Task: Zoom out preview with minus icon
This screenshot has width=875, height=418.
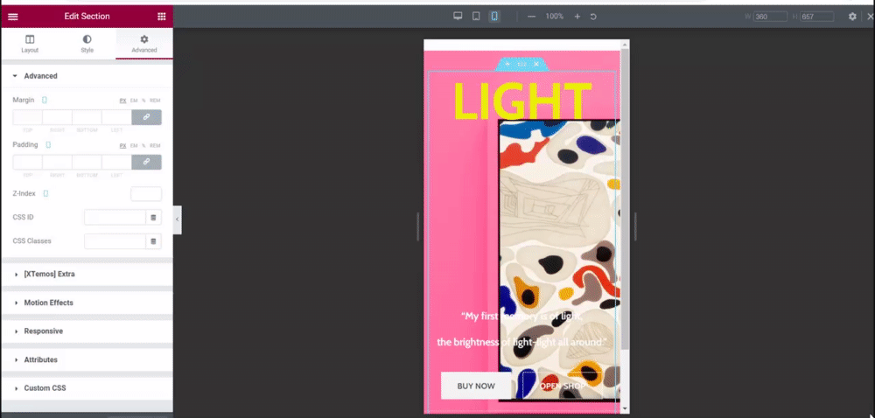Action: coord(531,17)
